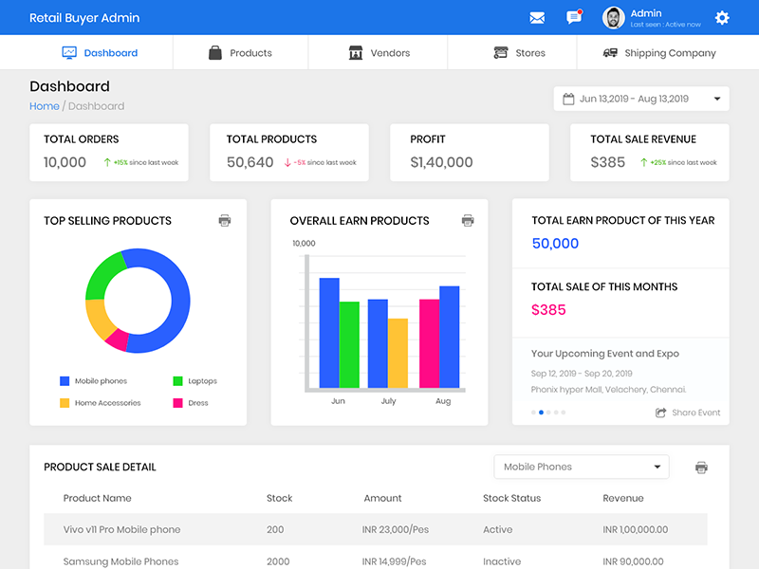Image resolution: width=759 pixels, height=569 pixels.
Task: Open the Stores tab
Action: click(519, 53)
